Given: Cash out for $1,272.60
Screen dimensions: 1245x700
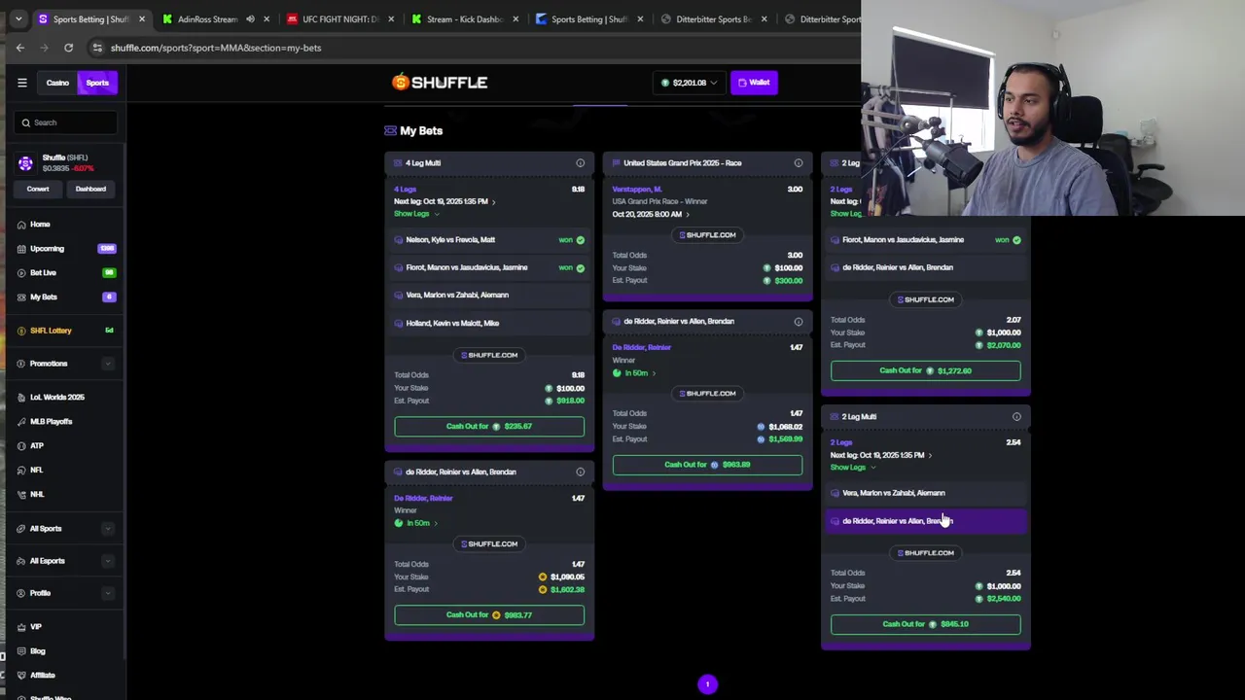Looking at the screenshot, I should 926,370.
